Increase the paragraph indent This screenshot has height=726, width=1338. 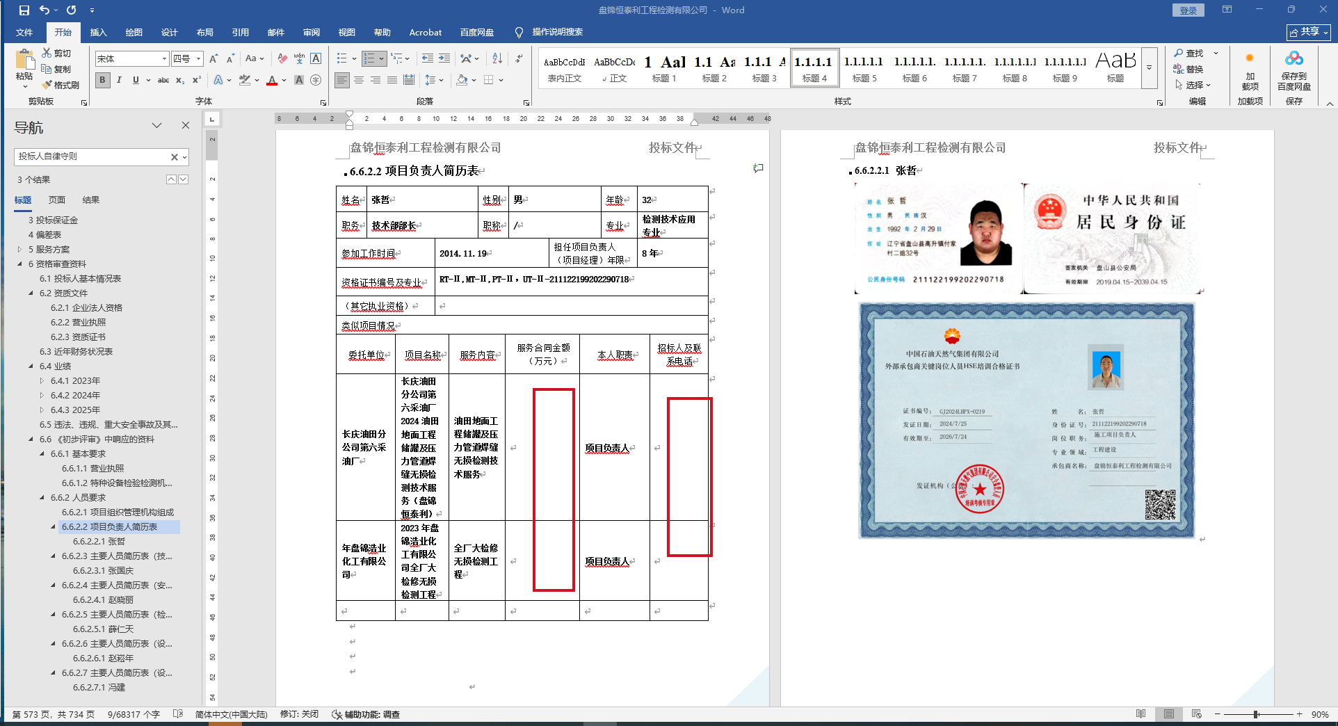(444, 59)
